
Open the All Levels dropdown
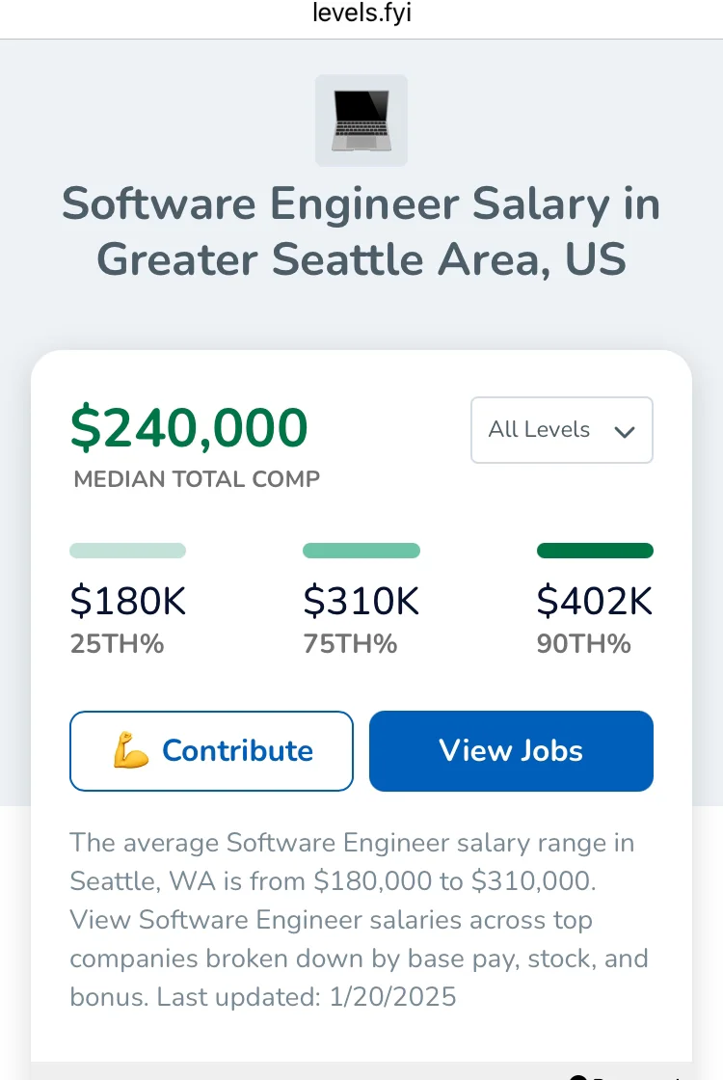tap(561, 430)
